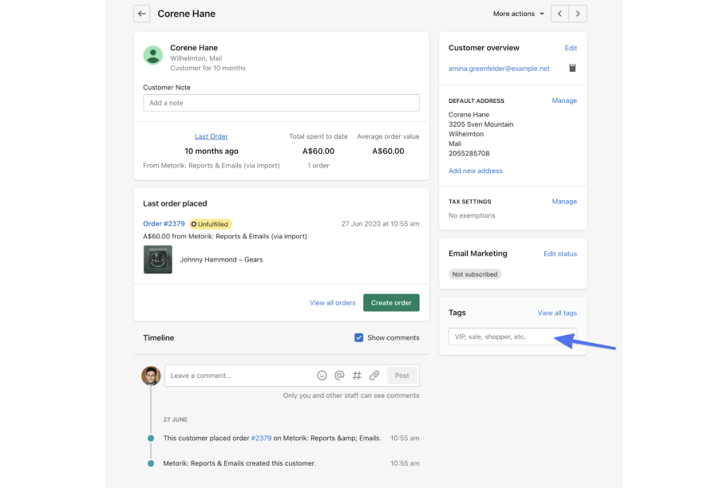Add a hashtag using the # icon
This screenshot has height=488, width=728.
[357, 375]
